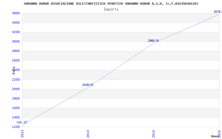Screen dimensions: 222x139
Task: Select the 2015 x-axis label
Action: 219,134
